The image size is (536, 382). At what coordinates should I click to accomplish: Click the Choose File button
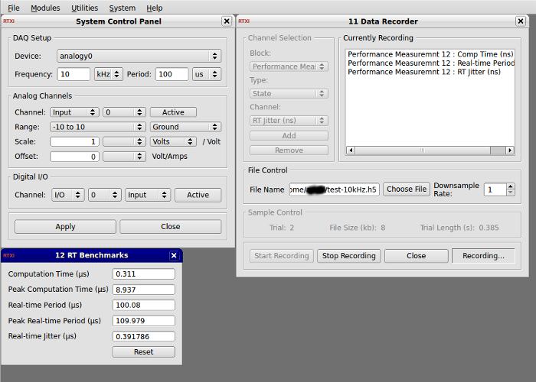coord(406,189)
